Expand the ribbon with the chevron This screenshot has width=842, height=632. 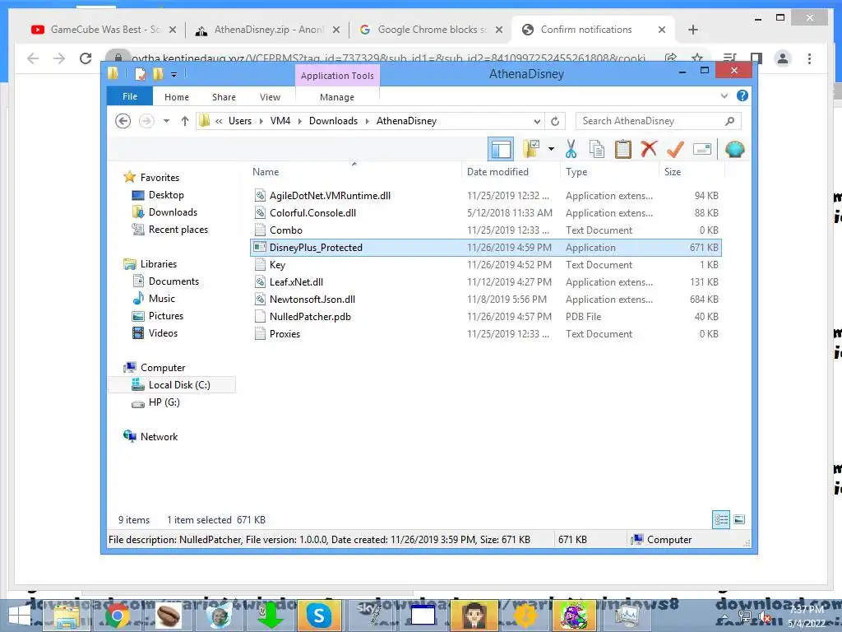tap(724, 95)
